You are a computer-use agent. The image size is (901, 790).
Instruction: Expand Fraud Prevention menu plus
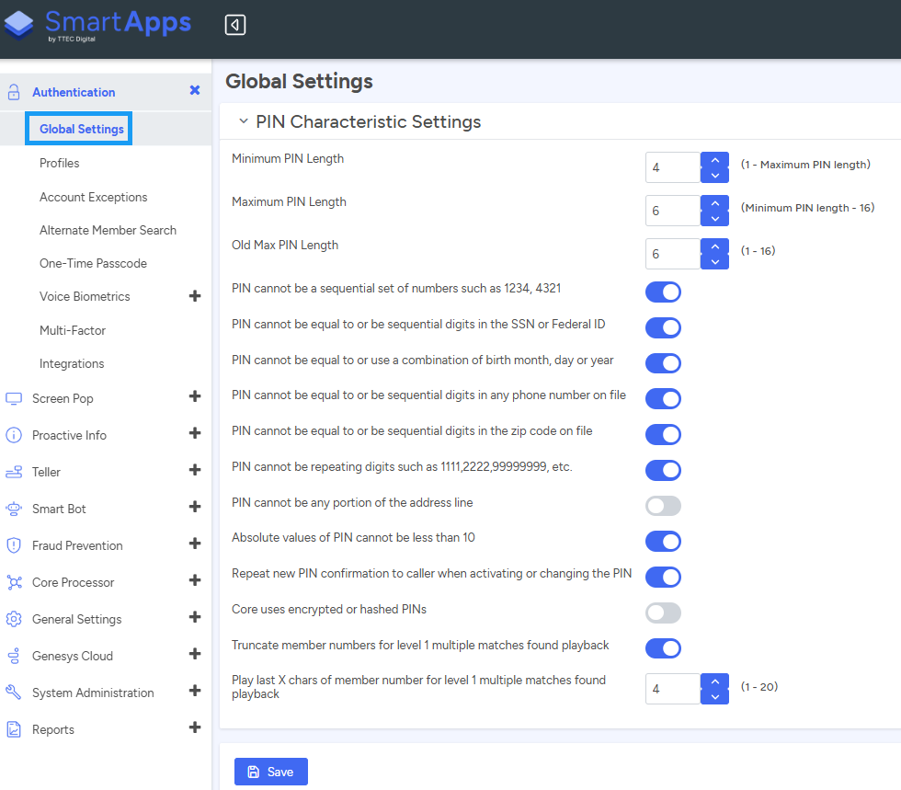(195, 544)
